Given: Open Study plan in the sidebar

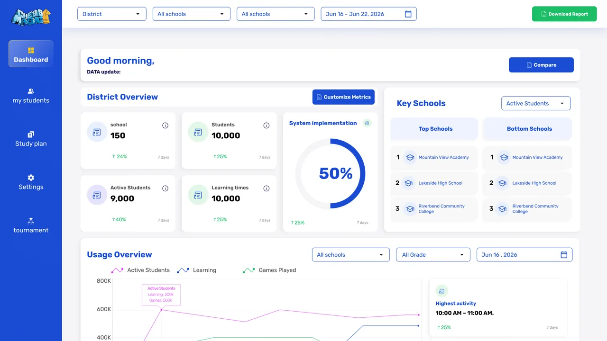Looking at the screenshot, I should 31,139.
